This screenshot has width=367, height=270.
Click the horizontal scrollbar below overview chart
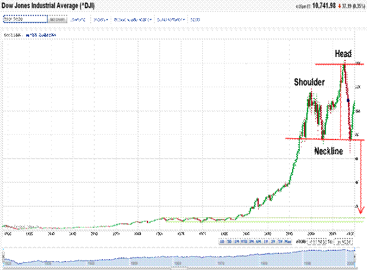click(179, 268)
